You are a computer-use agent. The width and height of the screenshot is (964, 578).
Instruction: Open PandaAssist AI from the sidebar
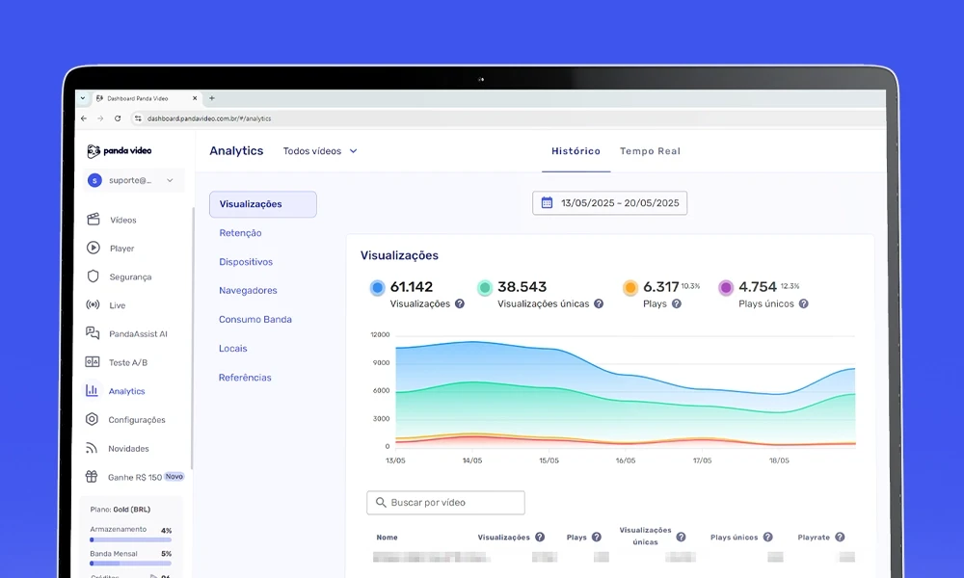(x=93, y=333)
